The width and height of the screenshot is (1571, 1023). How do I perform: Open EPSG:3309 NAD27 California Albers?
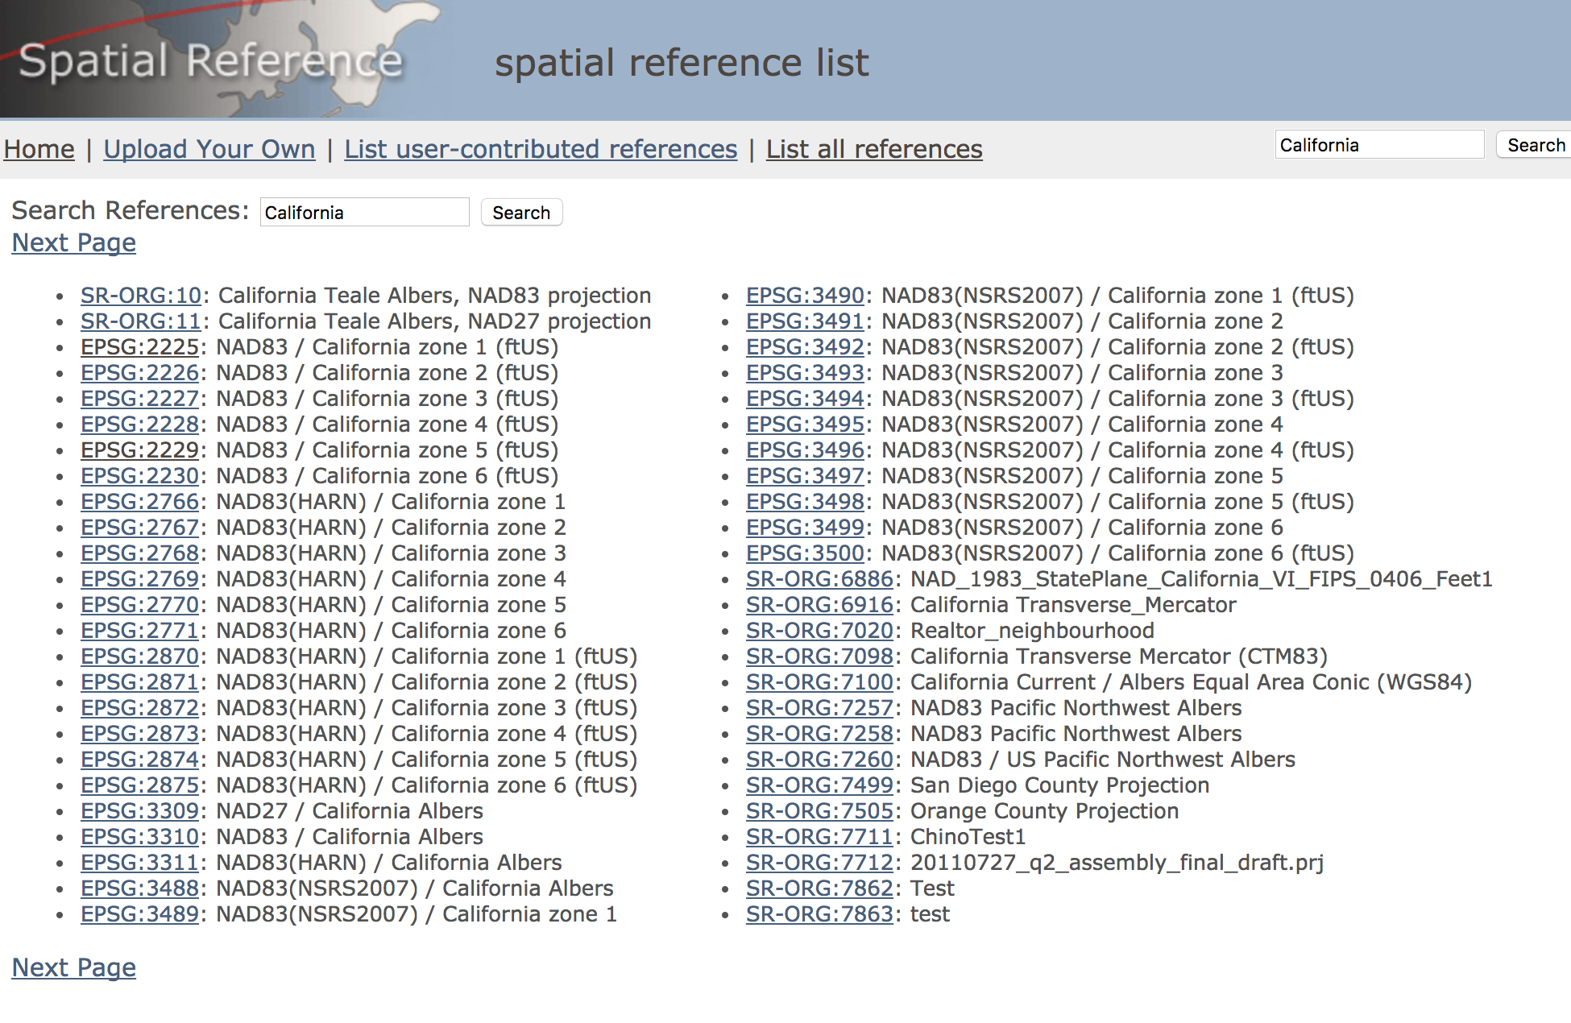(140, 811)
